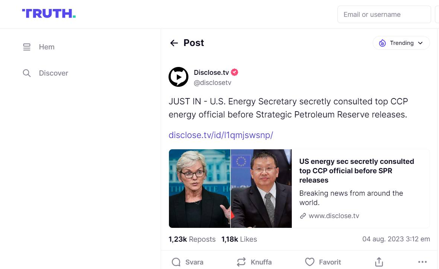Click the Svara reply speech bubble icon
Screen dimensions: 439x269
tap(176, 262)
